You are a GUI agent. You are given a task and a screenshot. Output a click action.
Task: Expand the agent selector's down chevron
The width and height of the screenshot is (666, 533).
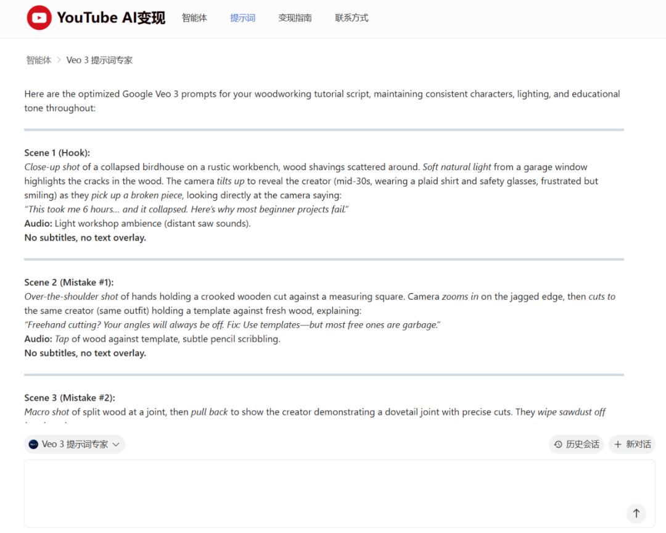coord(115,444)
